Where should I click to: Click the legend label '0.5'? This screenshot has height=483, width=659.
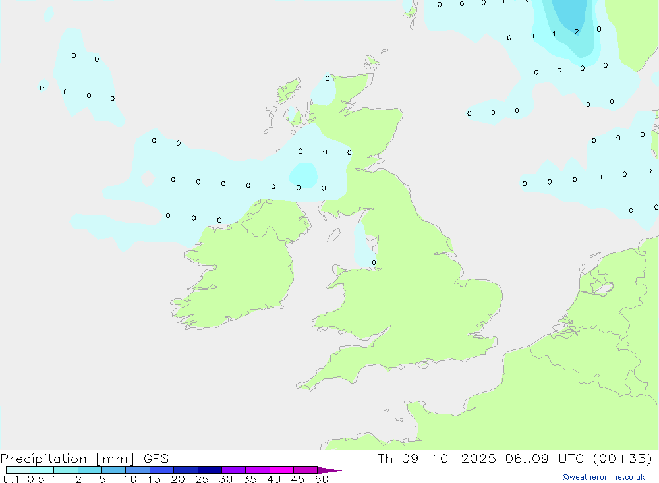pos(36,479)
